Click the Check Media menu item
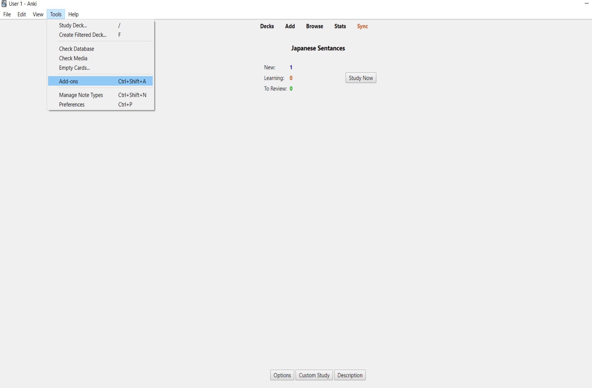Image resolution: width=592 pixels, height=388 pixels. pyautogui.click(x=73, y=58)
